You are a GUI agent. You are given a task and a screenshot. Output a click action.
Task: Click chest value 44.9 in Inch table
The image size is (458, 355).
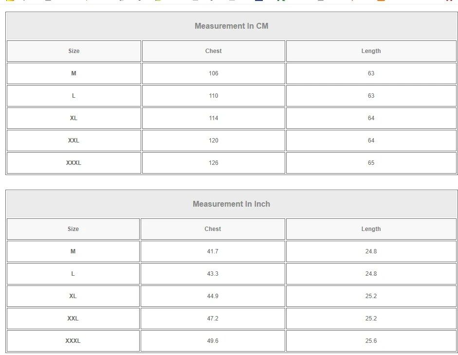click(213, 296)
